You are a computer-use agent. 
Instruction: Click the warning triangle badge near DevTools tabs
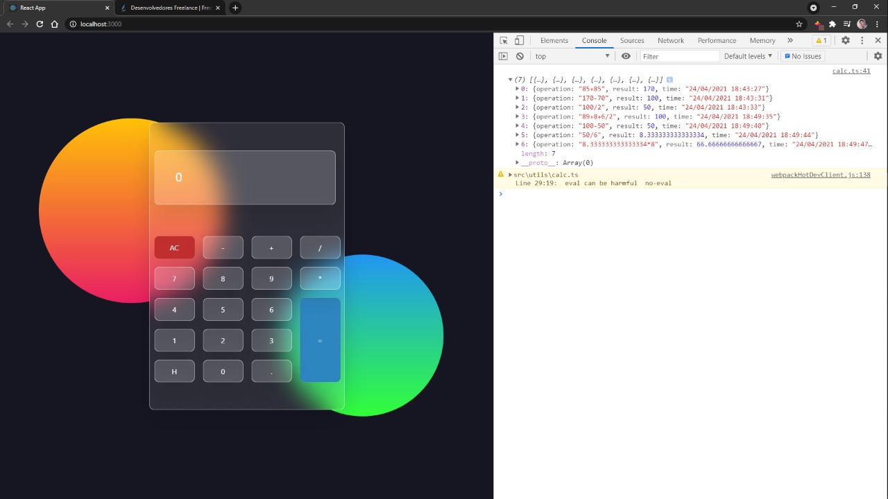821,40
